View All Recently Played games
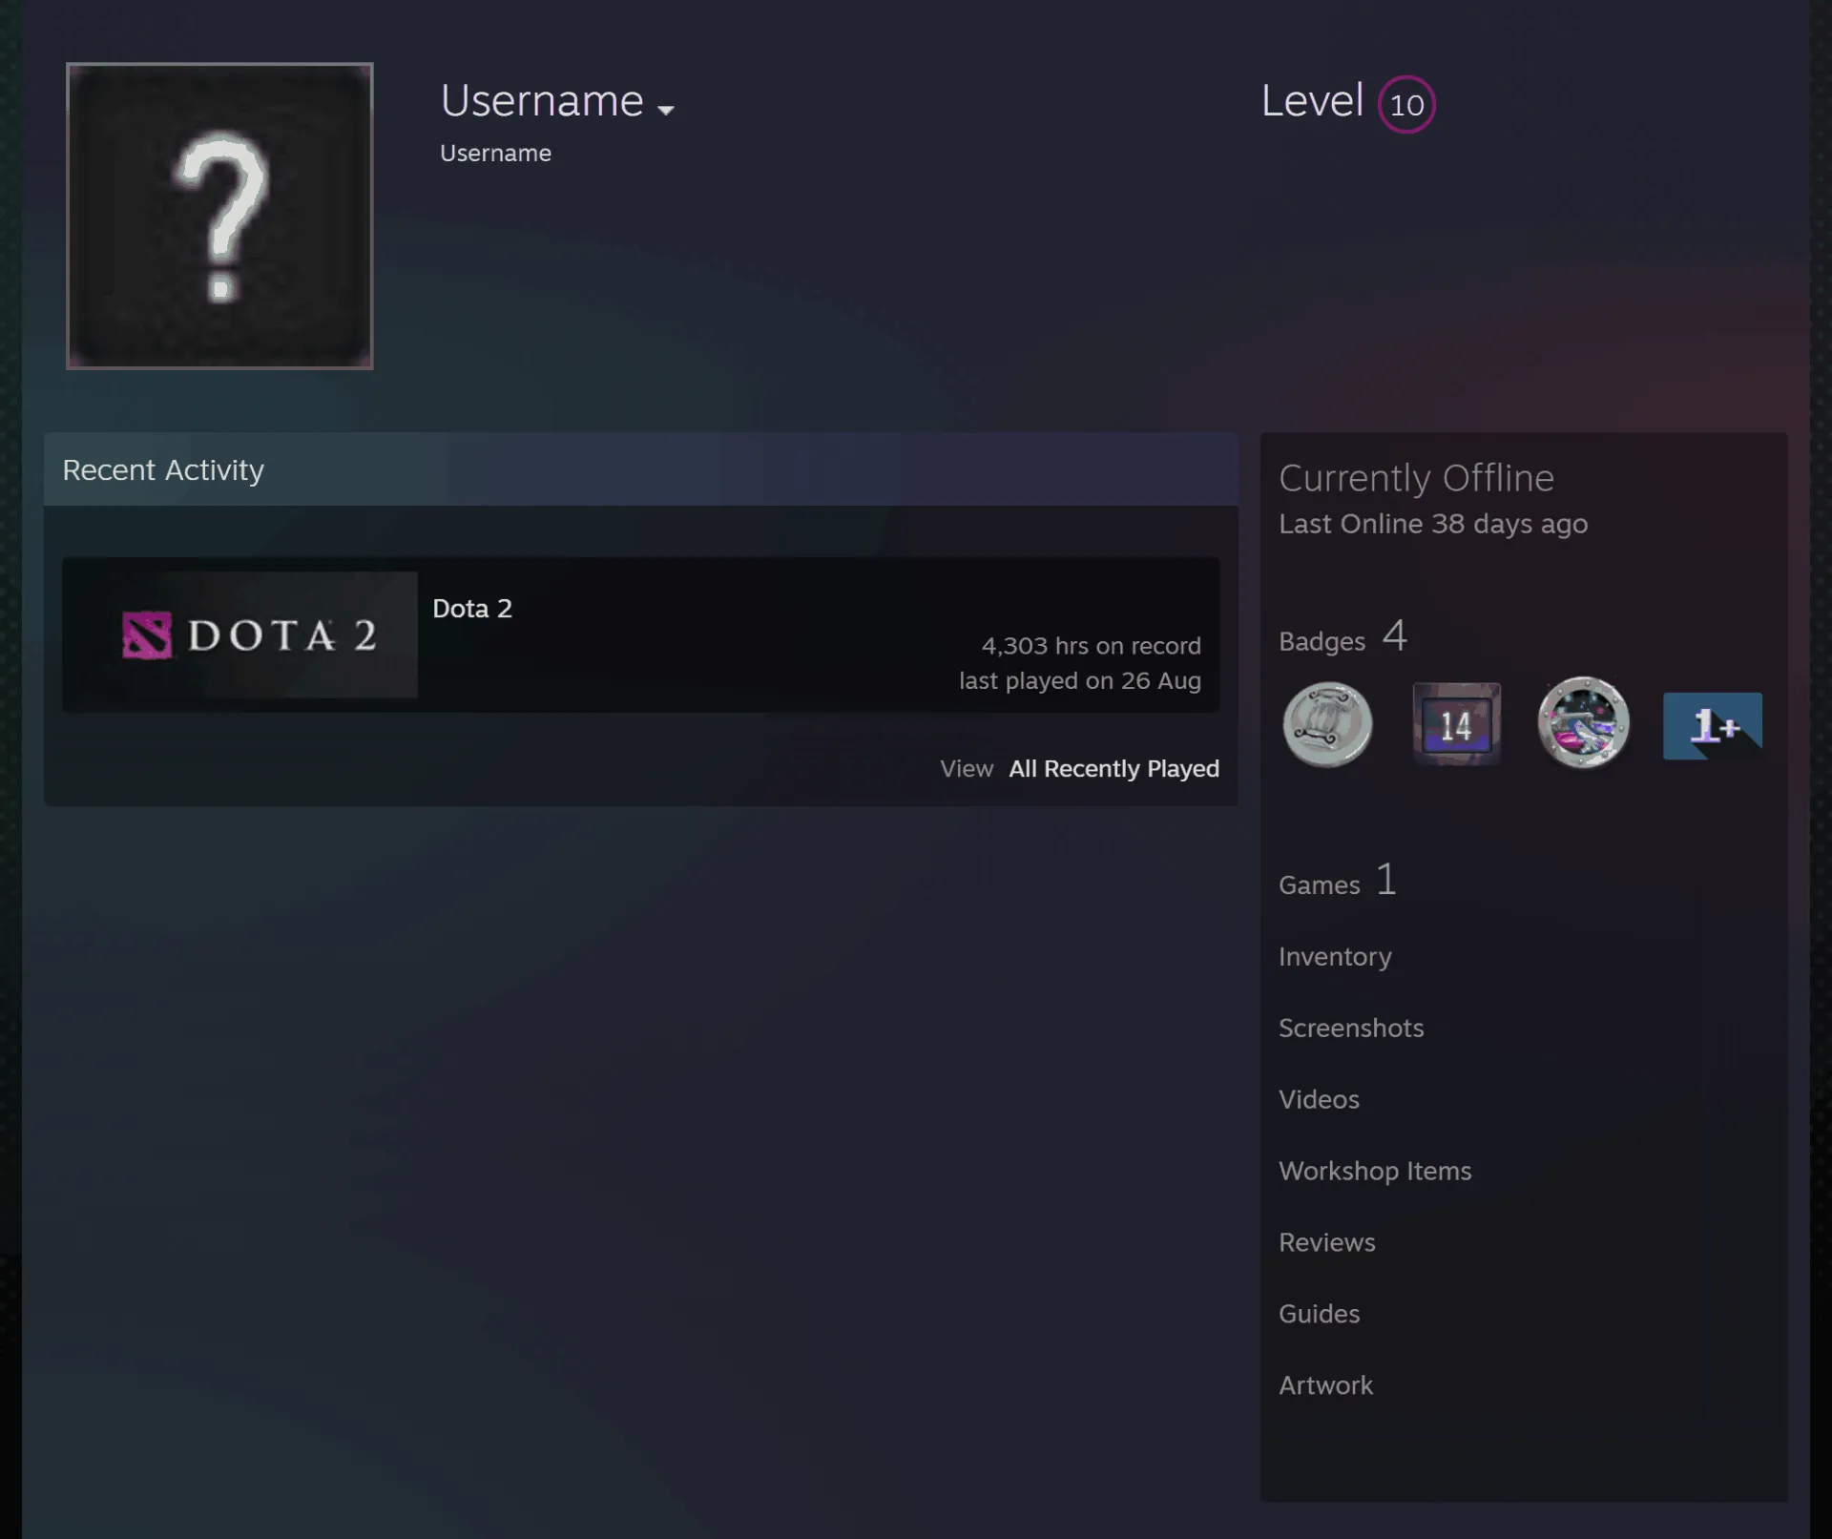The image size is (1832, 1539). [x=1114, y=768]
